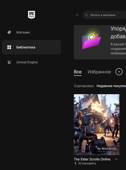Image resolution: width=126 pixels, height=170 pixels.
Task: Click the Unreal Engine logo icon
Action: 9,62
